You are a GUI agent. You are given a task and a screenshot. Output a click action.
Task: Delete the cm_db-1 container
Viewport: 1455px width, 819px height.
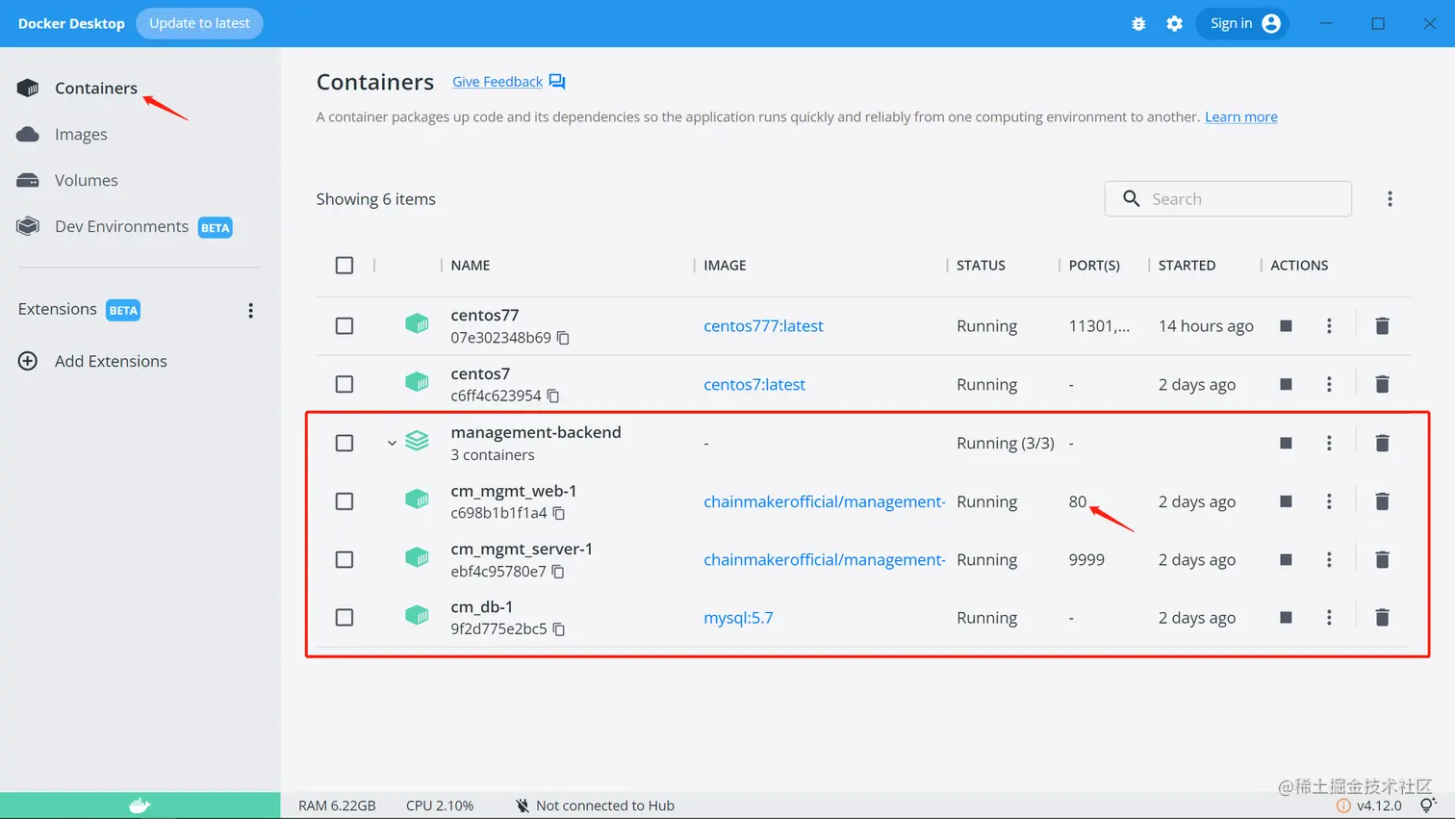[1382, 617]
